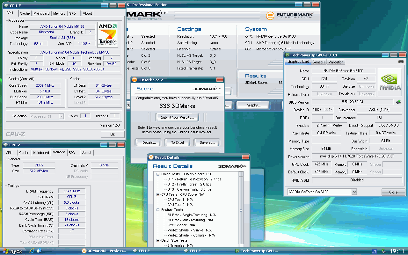This screenshot has width=408, height=255.
Task: Collapse the Game Tests tree node
Action: [x=158, y=174]
